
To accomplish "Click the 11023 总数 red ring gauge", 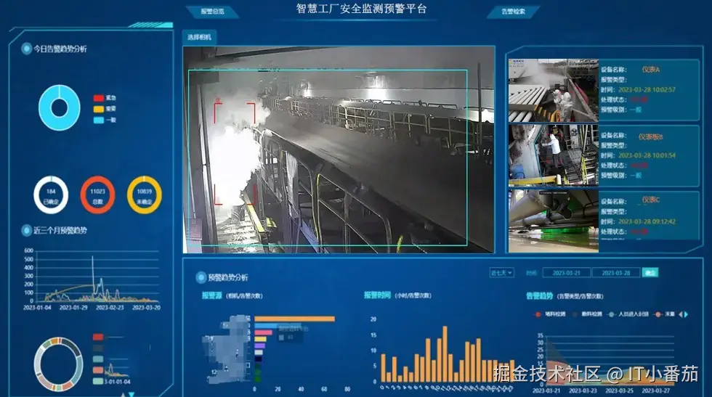I will point(97,195).
